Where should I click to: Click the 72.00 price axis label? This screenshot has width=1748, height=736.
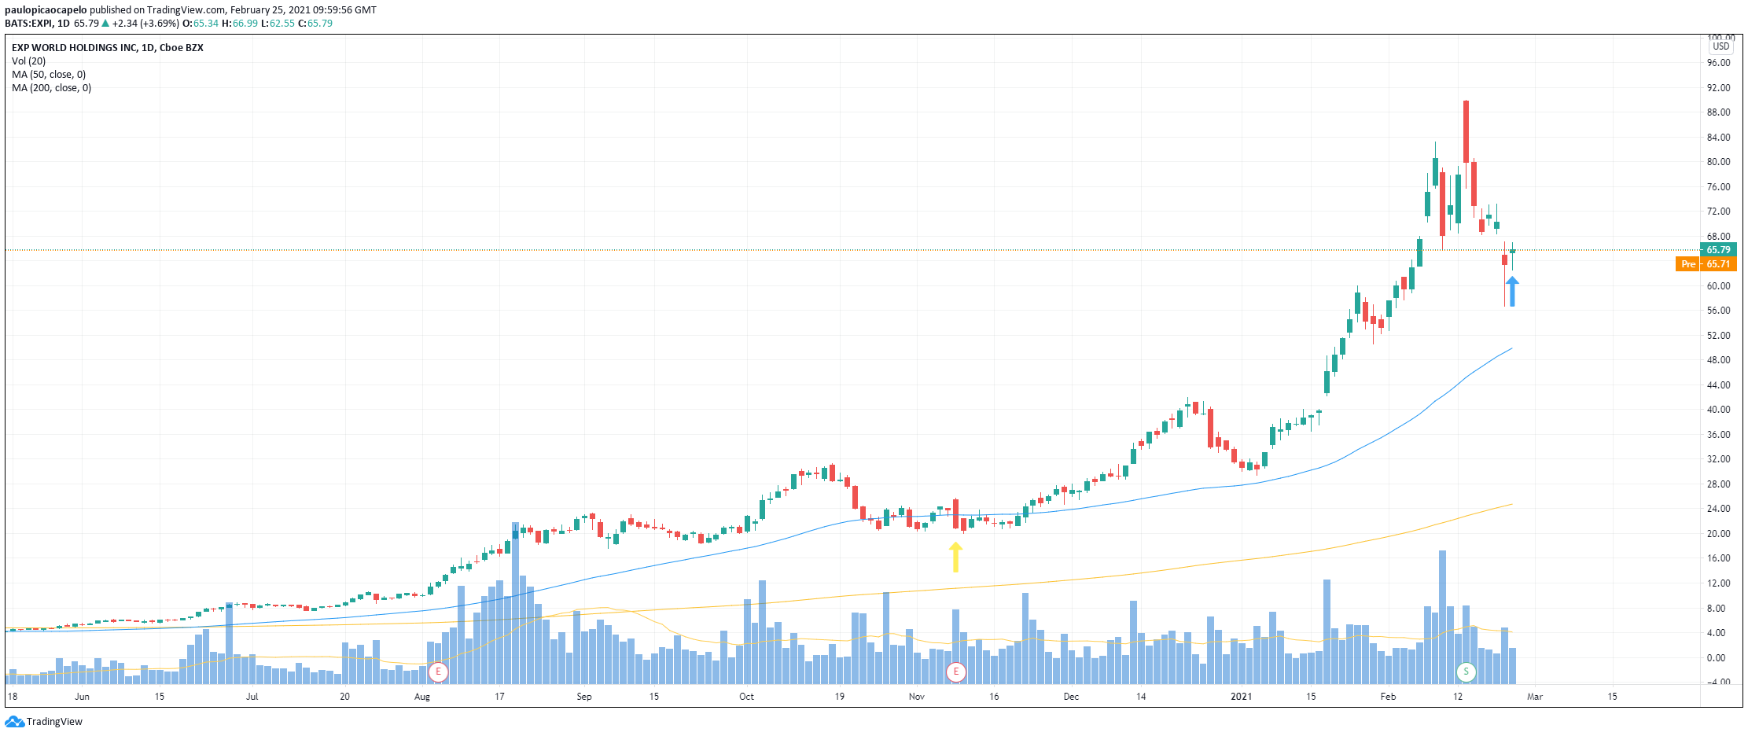pyautogui.click(x=1718, y=212)
